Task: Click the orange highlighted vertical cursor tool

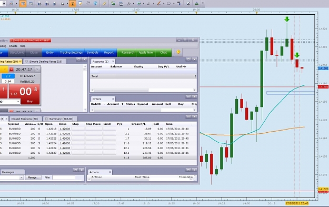Action: (x=73, y=3)
